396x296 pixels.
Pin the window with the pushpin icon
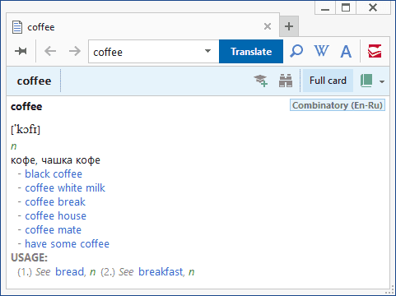pyautogui.click(x=21, y=51)
